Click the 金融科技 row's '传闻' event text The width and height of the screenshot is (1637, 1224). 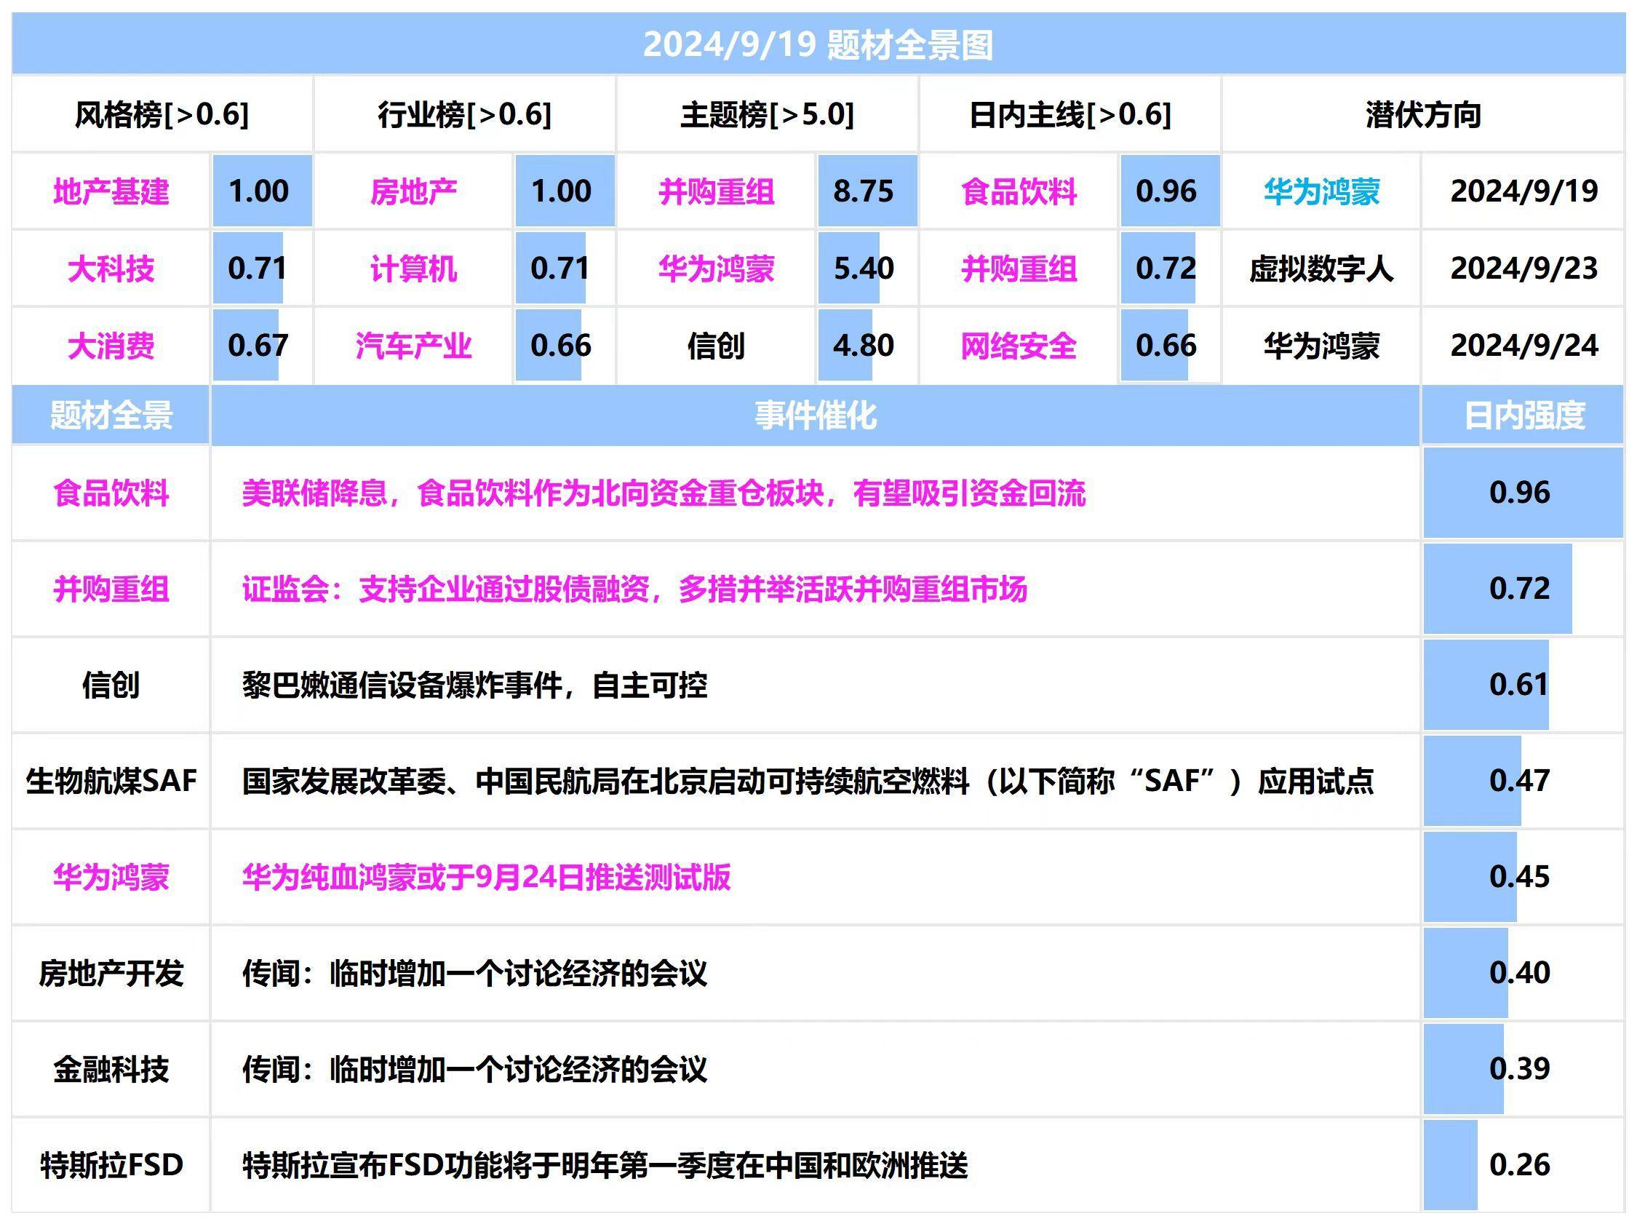click(474, 1069)
